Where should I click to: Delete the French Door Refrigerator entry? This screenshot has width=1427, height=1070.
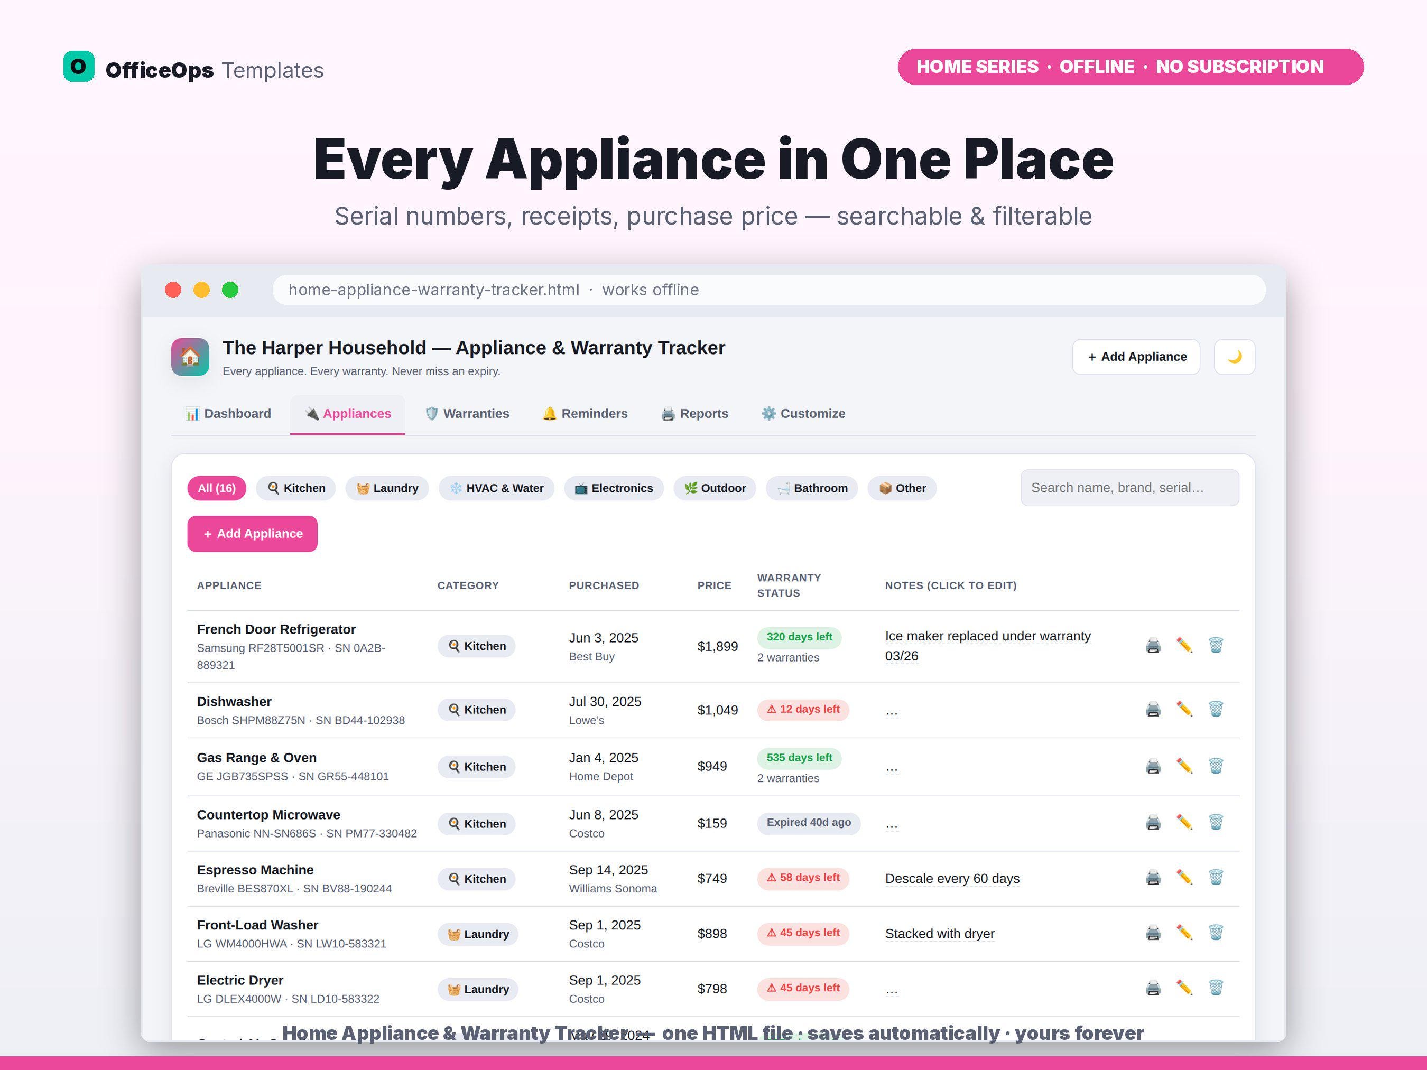tap(1216, 646)
